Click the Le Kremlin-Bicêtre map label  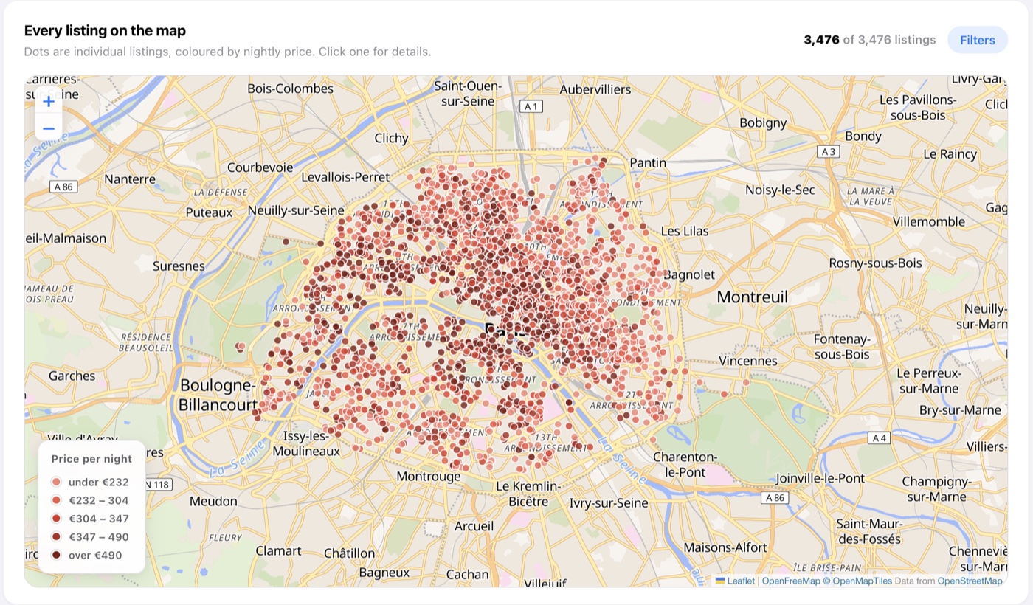[528, 494]
